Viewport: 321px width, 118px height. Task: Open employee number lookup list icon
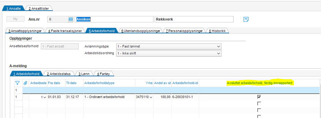[x=71, y=19]
